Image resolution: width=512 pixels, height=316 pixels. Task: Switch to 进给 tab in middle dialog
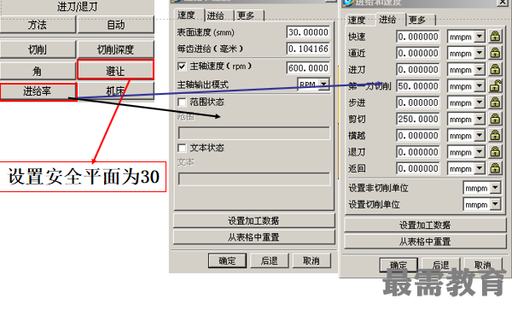(218, 15)
